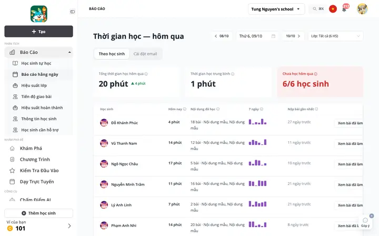Expand the wallet with right chevron

click(69, 226)
